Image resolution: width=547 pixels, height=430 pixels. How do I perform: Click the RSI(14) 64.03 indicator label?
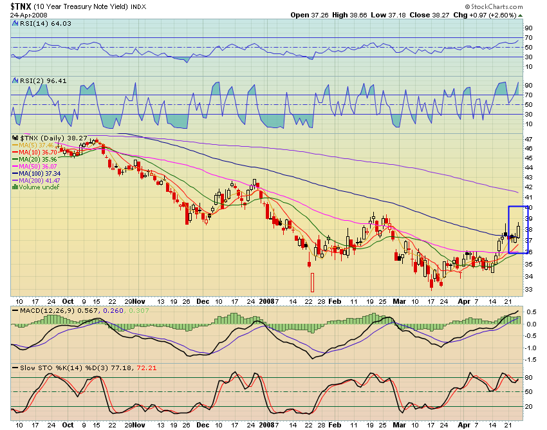click(x=37, y=24)
